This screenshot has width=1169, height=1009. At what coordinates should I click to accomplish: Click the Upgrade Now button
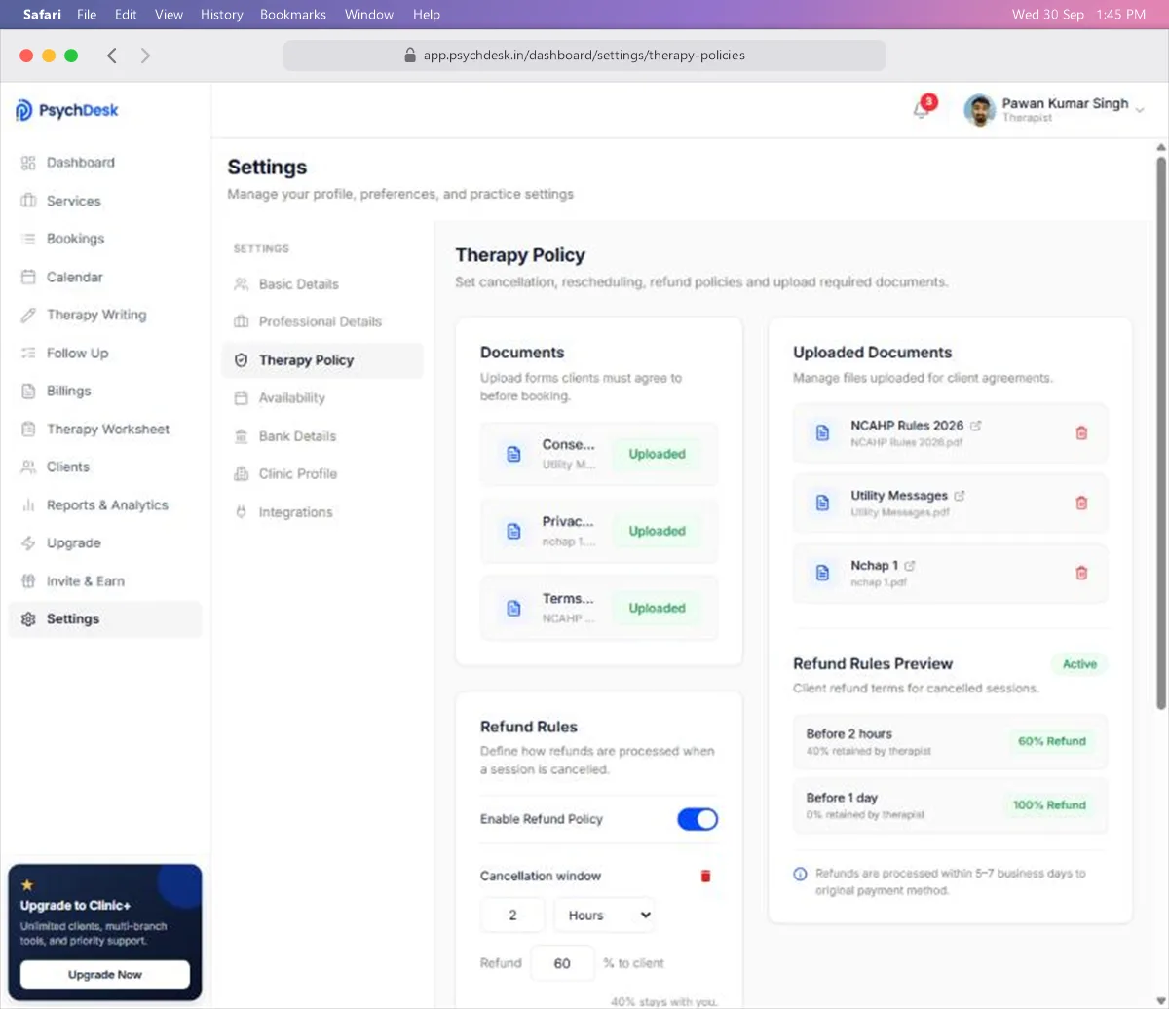tap(105, 975)
